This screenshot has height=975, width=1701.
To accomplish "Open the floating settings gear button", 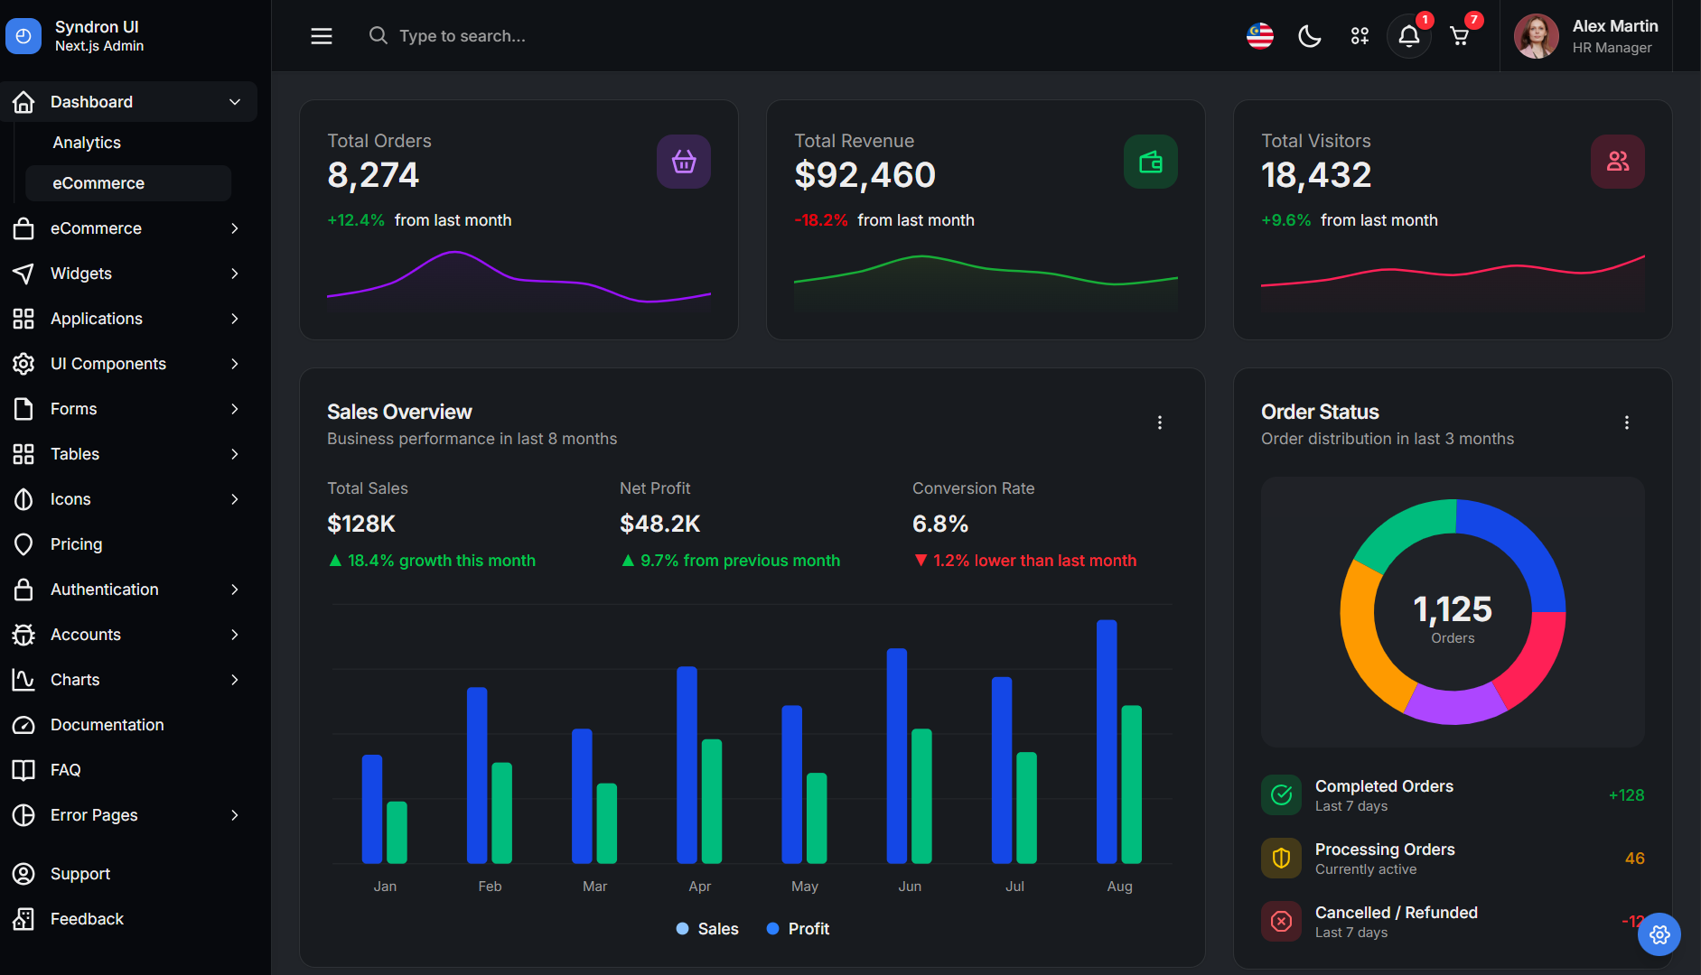I will [x=1659, y=935].
